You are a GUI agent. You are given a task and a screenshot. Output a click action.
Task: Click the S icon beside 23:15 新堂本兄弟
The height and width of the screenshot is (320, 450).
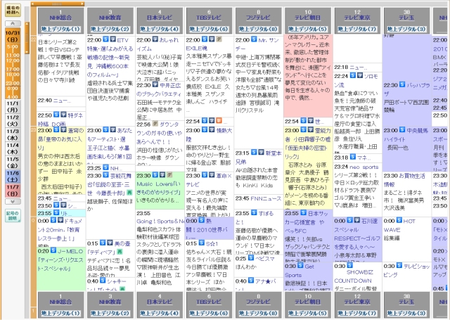pyautogui.click(x=254, y=153)
